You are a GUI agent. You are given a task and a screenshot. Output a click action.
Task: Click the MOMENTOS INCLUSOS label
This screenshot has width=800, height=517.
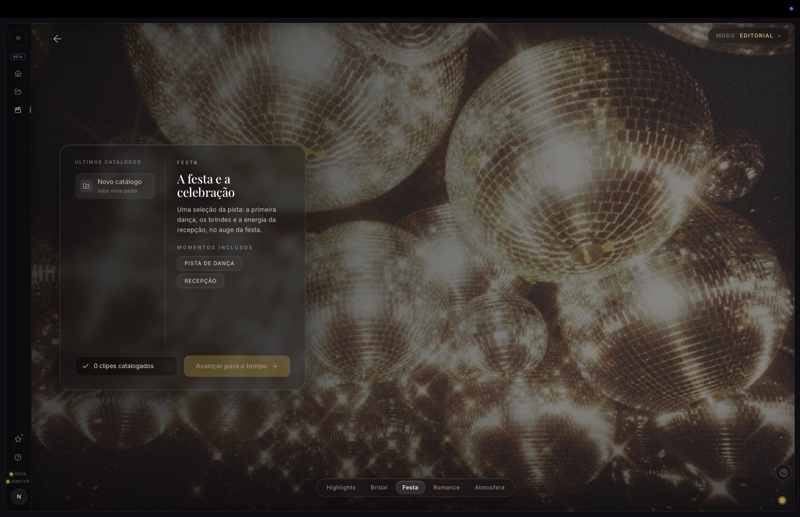coord(215,248)
